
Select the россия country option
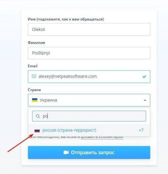tap(89, 130)
